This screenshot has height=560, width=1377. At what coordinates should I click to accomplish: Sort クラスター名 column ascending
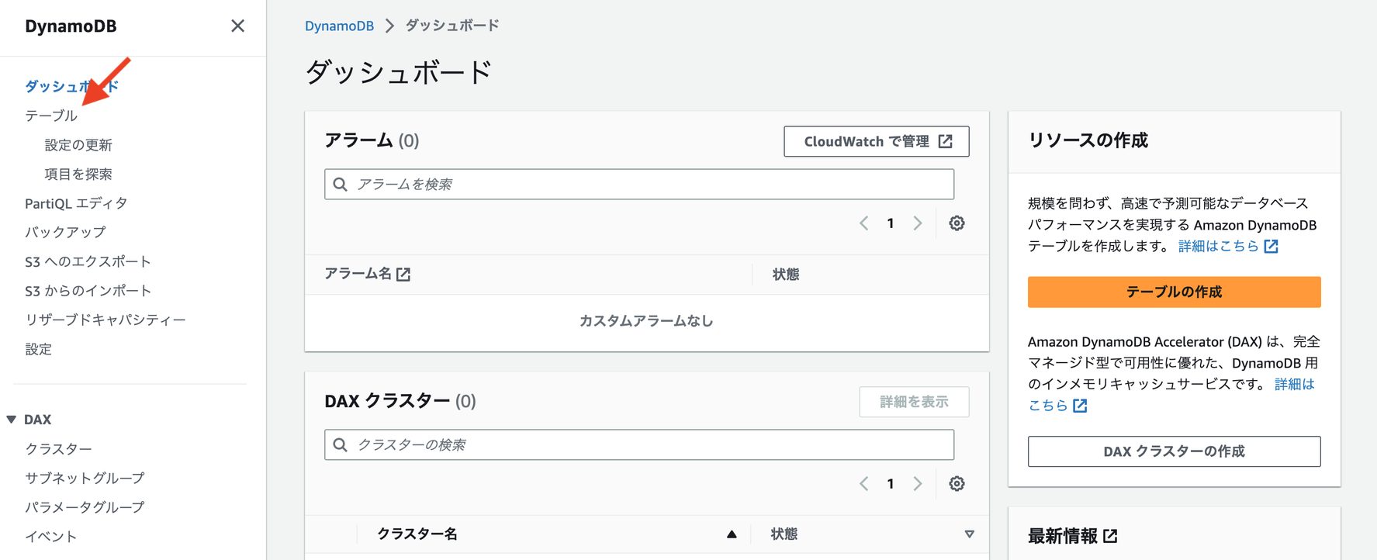tap(730, 534)
